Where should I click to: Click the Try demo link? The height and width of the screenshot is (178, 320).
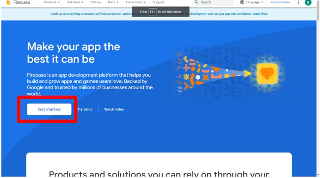[x=85, y=110]
